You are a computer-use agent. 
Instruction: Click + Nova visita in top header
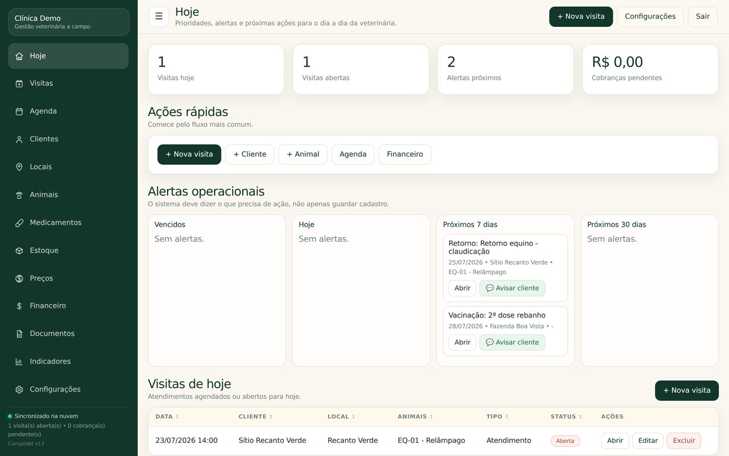(x=581, y=17)
